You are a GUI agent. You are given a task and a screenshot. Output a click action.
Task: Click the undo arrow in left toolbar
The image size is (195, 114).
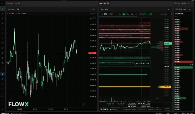point(3,99)
